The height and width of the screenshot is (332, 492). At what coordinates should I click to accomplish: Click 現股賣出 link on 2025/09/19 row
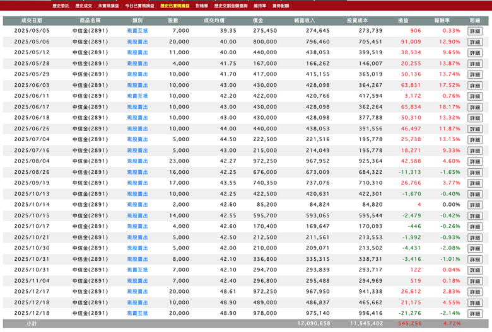(x=138, y=183)
